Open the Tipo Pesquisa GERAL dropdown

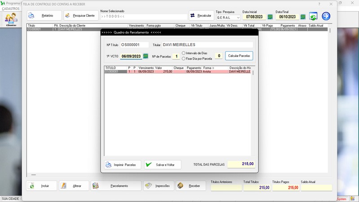(228, 18)
